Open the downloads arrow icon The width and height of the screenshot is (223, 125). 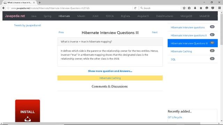point(195,8)
